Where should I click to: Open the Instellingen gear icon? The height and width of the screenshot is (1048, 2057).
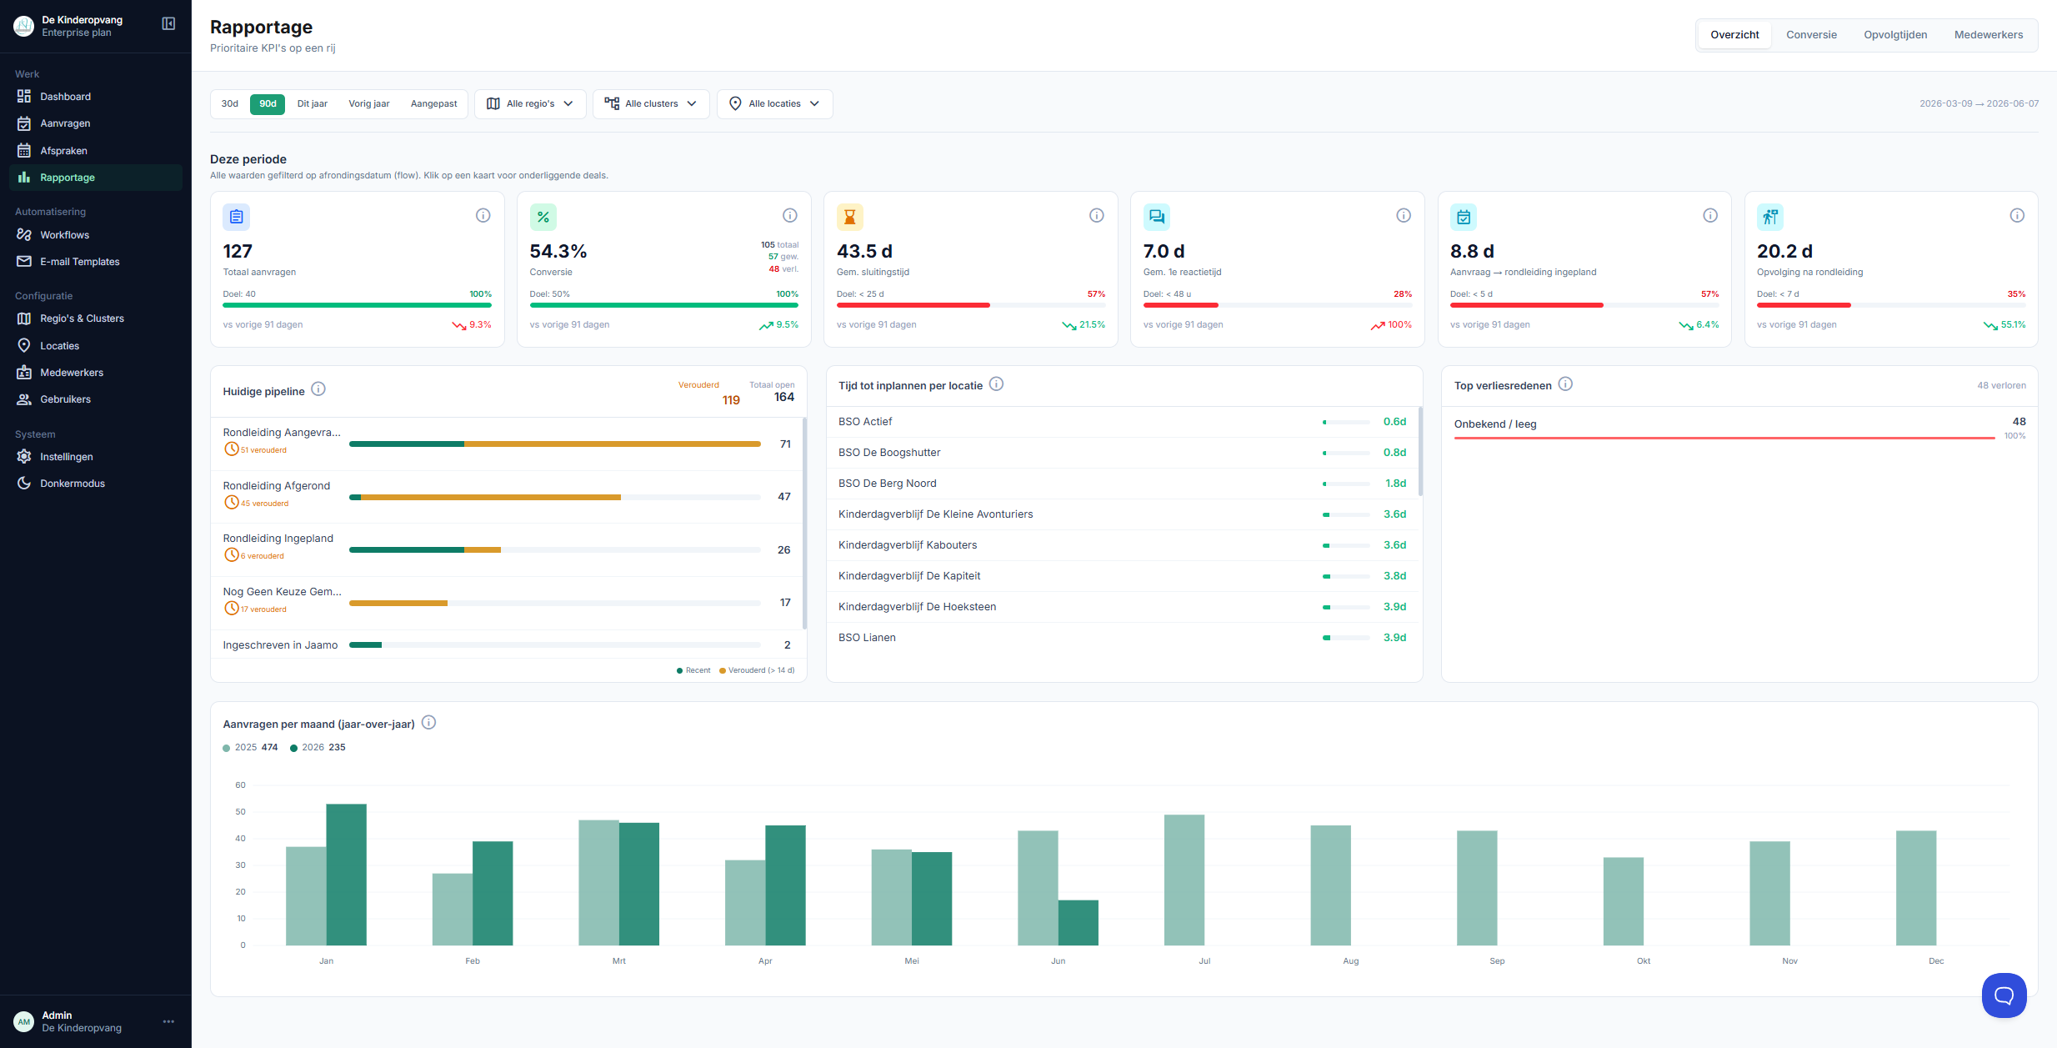click(24, 457)
